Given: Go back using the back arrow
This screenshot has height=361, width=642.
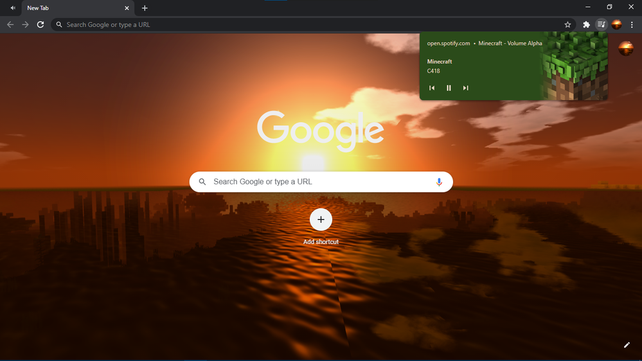Looking at the screenshot, I should click(10, 24).
